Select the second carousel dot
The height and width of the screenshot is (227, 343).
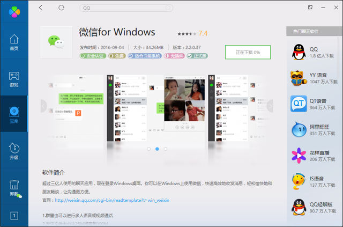[x=157, y=149]
